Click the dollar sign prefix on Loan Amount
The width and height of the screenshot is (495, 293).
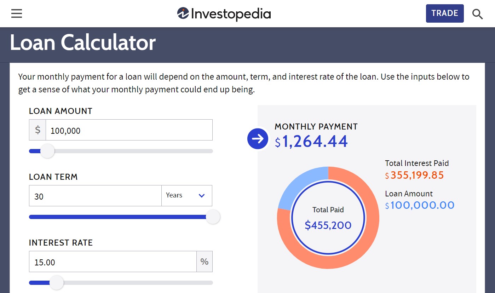pyautogui.click(x=37, y=130)
